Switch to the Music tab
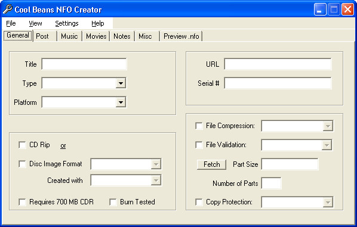 [x=69, y=36]
